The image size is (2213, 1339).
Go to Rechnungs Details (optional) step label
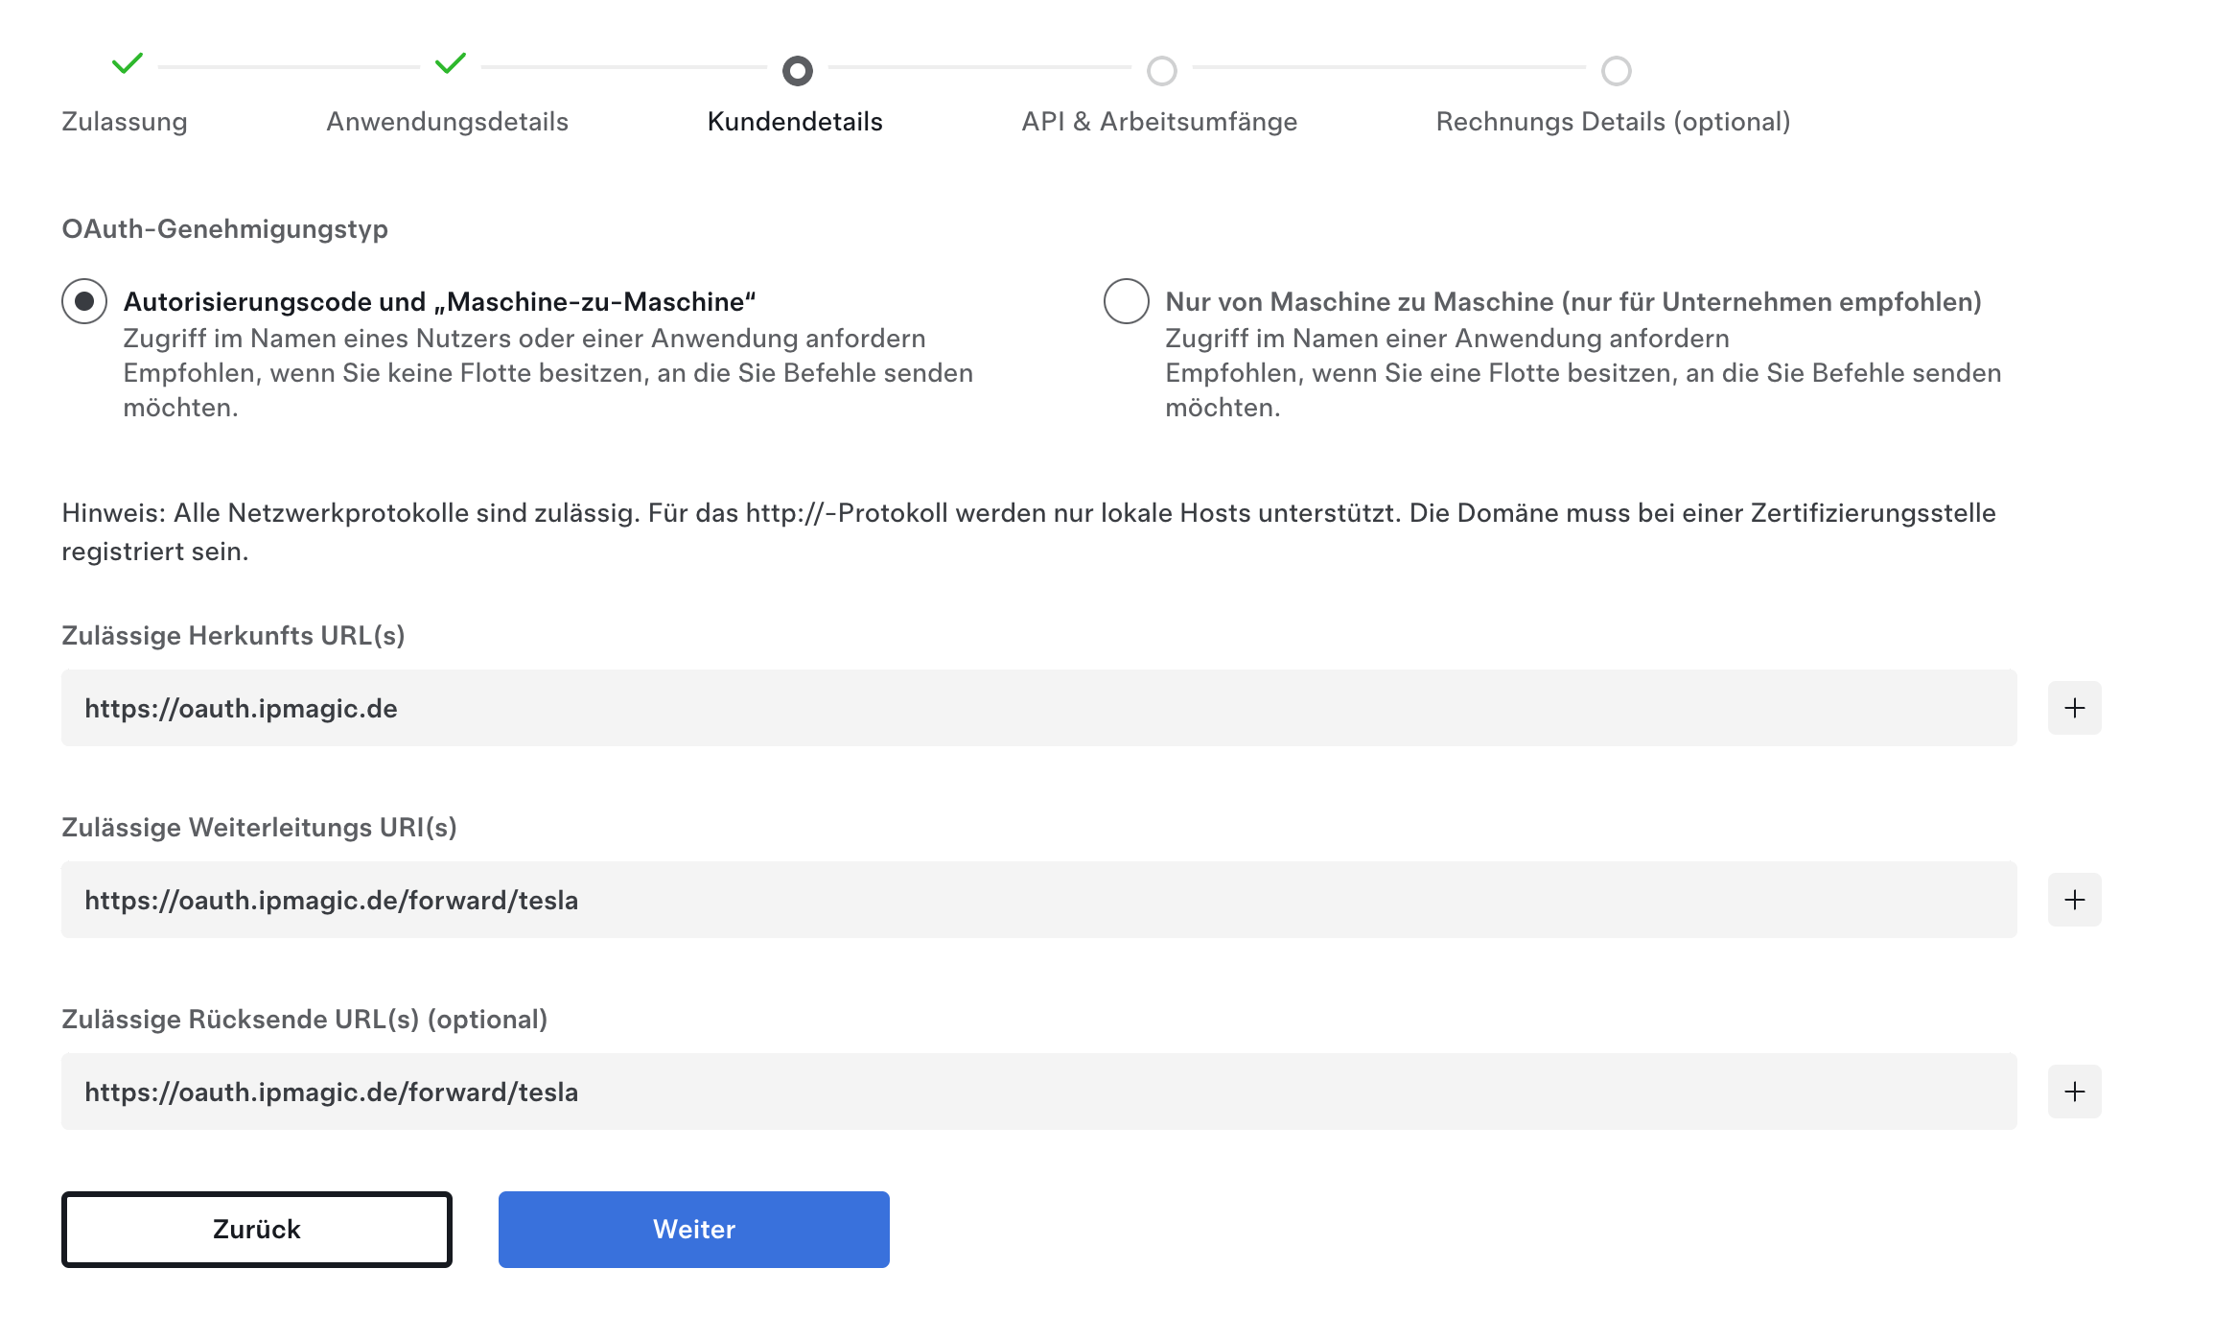tap(1613, 122)
